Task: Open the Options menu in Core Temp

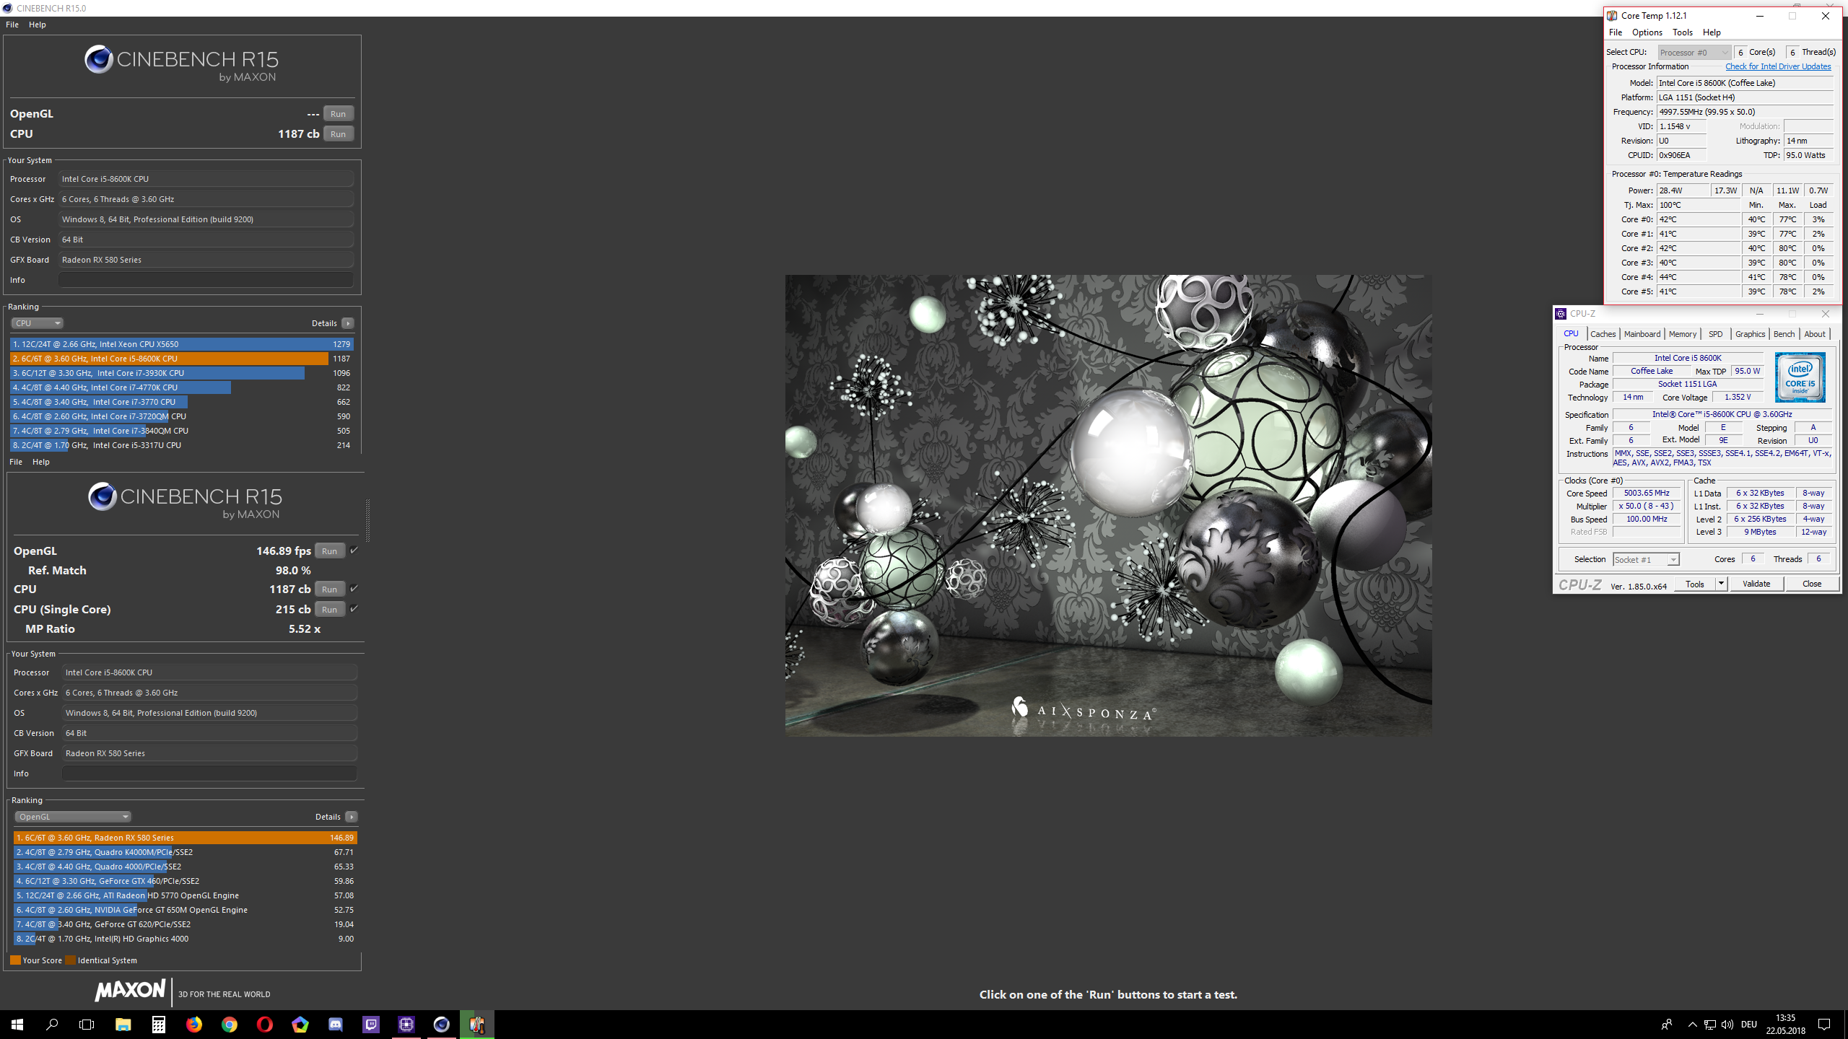Action: [1647, 32]
